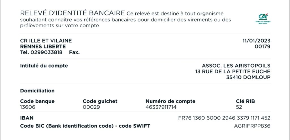Image resolution: width=290 pixels, height=140 pixels.
Task: Click the Intitulé du compte label
Action: pyautogui.click(x=44, y=66)
